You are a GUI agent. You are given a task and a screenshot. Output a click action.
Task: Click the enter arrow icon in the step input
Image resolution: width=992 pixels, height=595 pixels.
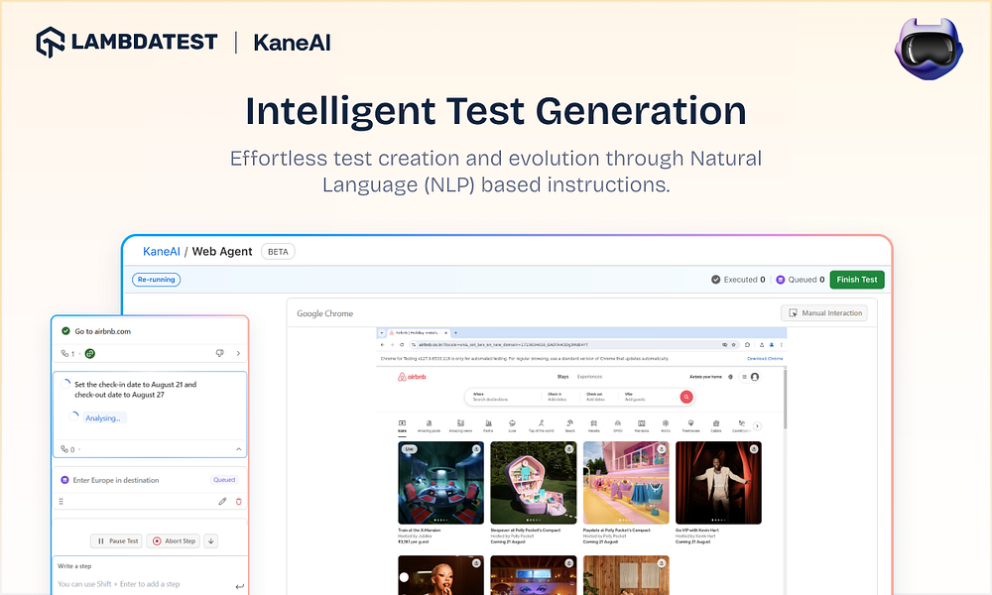click(x=239, y=586)
